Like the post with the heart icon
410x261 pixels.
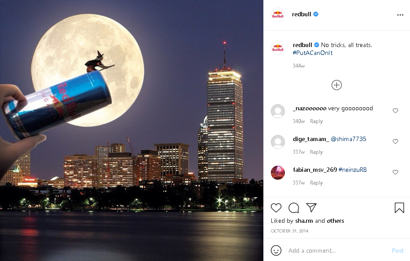pos(276,208)
